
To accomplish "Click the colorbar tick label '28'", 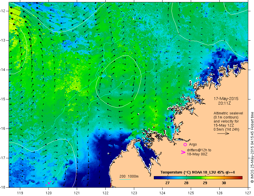I will tap(186, 183).
